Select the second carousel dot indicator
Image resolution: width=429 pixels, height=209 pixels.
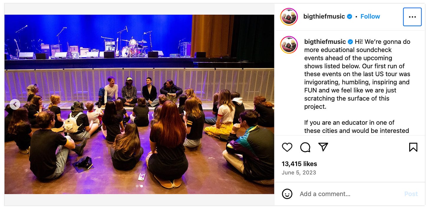[x=141, y=186]
